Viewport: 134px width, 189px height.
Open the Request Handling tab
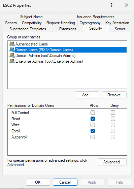(x=61, y=23)
